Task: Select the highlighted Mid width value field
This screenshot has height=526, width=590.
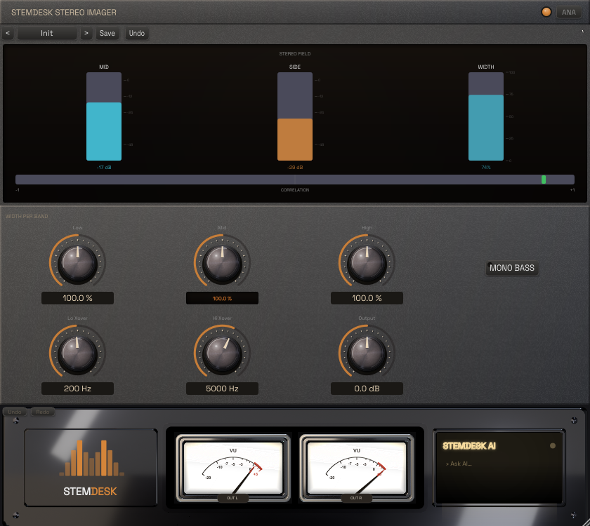Action: pos(222,298)
